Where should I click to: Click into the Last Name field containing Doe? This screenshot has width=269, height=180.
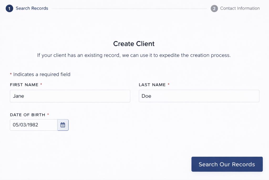199,96
